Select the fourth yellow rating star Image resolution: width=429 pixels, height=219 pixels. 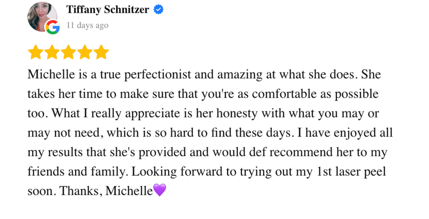[x=84, y=52]
